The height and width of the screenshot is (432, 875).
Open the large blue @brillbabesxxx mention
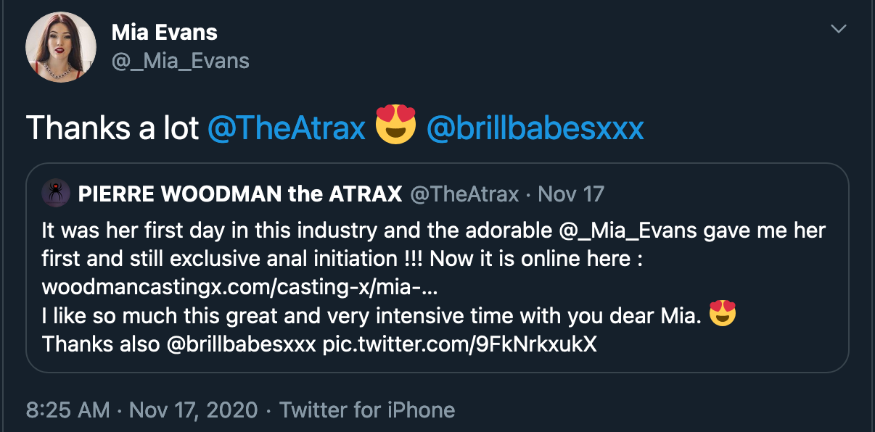point(535,128)
